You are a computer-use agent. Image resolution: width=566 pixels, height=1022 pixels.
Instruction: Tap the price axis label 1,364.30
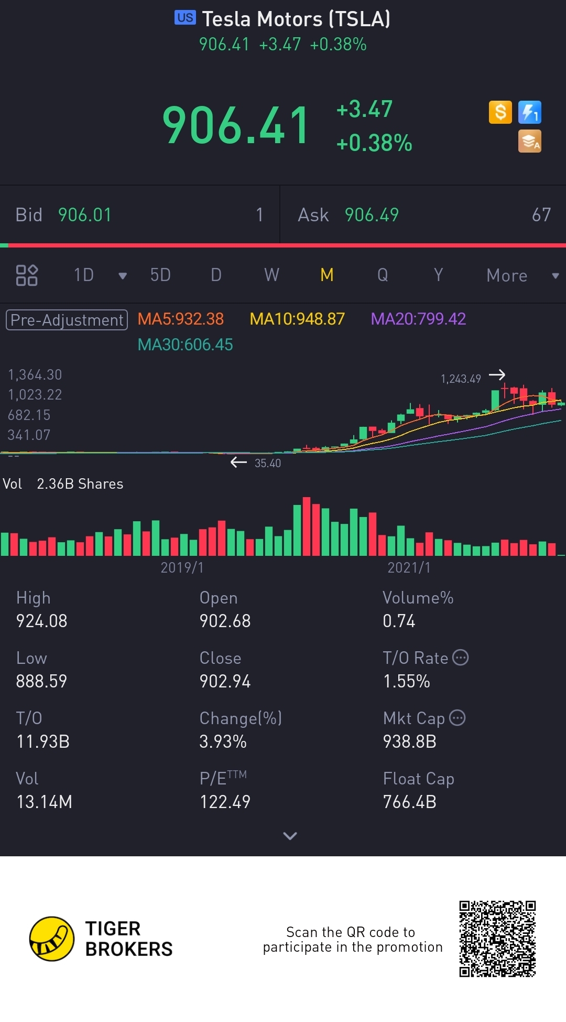(x=35, y=374)
